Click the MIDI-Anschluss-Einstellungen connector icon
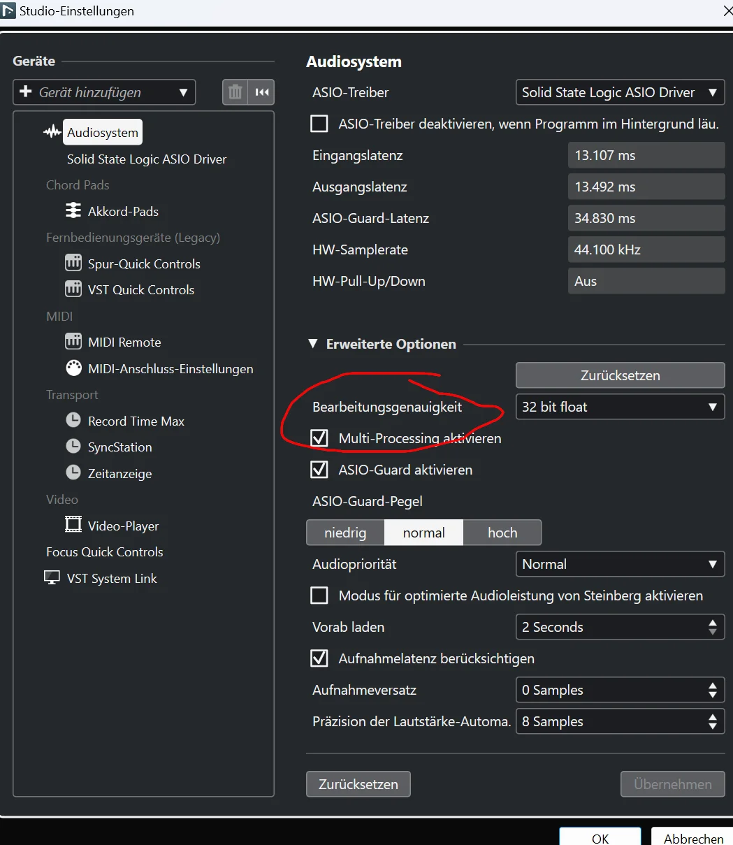 tap(73, 368)
